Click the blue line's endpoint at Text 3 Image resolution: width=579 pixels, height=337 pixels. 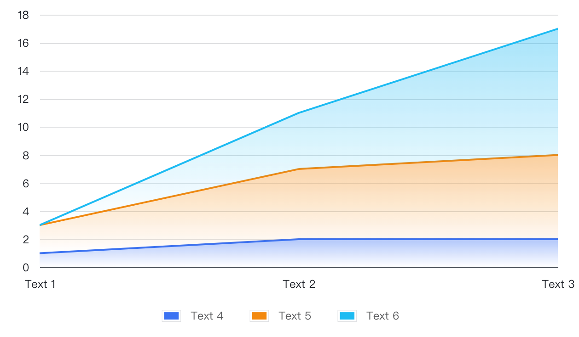click(558, 239)
